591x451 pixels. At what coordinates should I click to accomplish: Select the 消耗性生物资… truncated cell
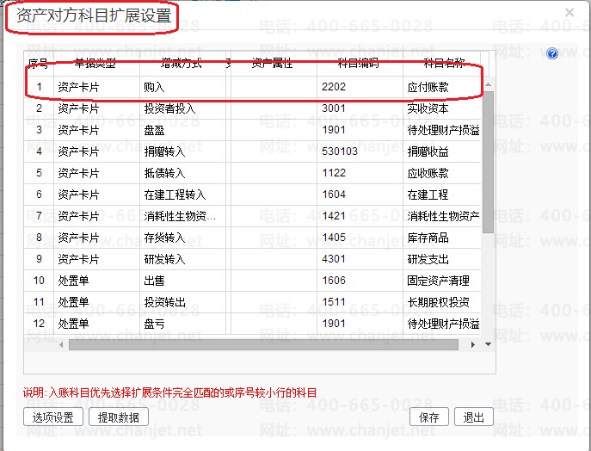182,216
